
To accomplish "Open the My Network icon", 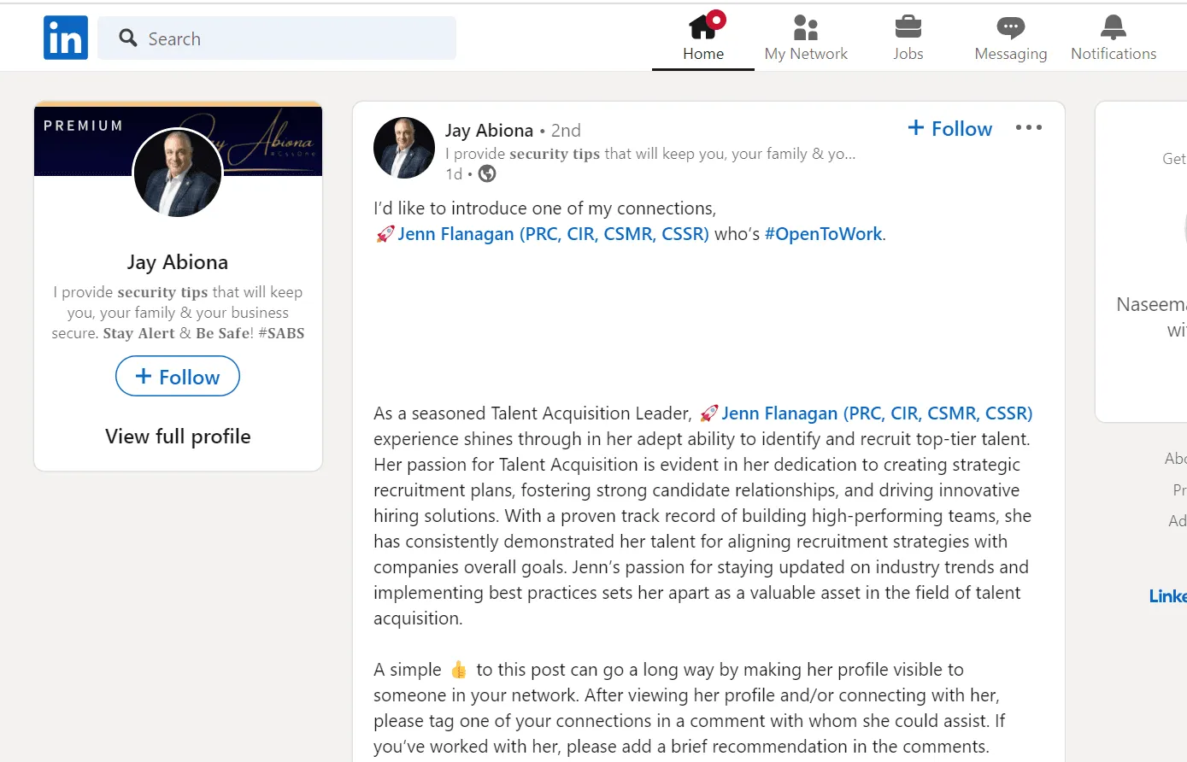I will pos(804,27).
